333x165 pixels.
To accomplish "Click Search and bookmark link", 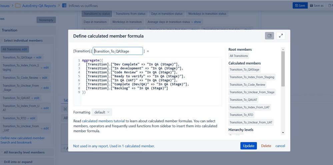I will click(16, 142).
